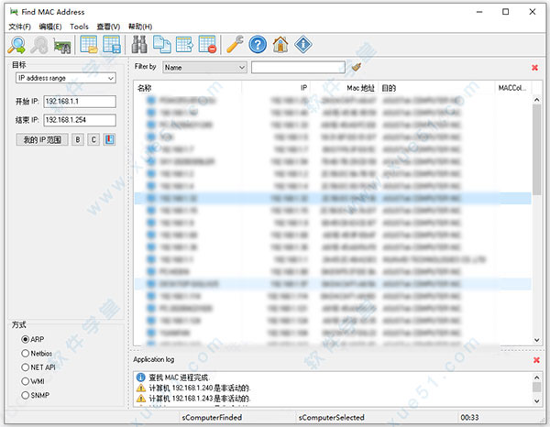Viewport: 550px width, 427px height.
Task: Close the Application log with its red X
Action: click(536, 360)
